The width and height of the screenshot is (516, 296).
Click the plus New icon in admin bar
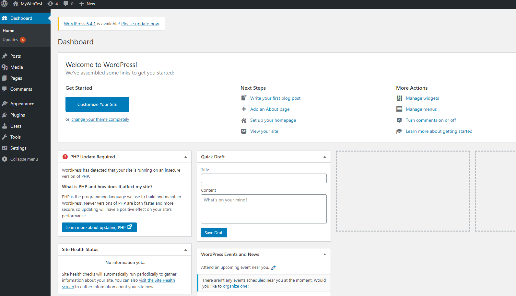click(x=82, y=4)
